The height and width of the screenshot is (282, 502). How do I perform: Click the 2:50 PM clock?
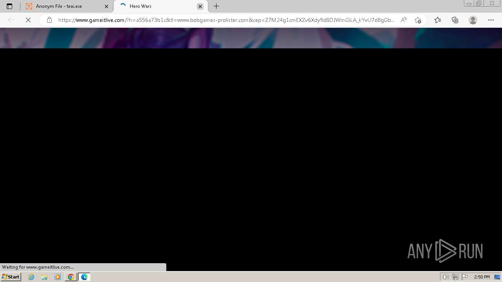(482, 277)
